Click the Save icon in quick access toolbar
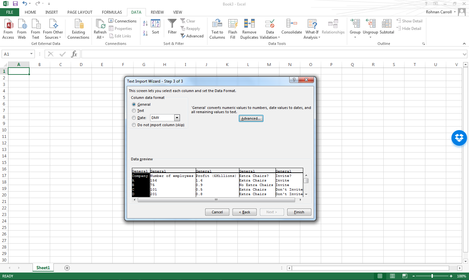Viewport: 469px width, 280px height. point(15,4)
